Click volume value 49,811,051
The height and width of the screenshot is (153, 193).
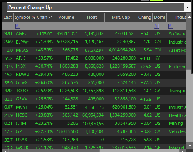click(x=67, y=34)
